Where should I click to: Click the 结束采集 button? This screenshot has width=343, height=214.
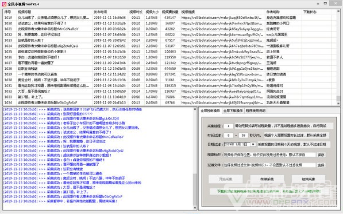[308, 179]
